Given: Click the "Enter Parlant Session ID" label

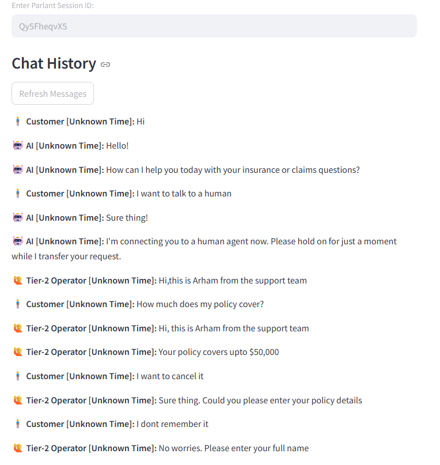Looking at the screenshot, I should point(52,6).
